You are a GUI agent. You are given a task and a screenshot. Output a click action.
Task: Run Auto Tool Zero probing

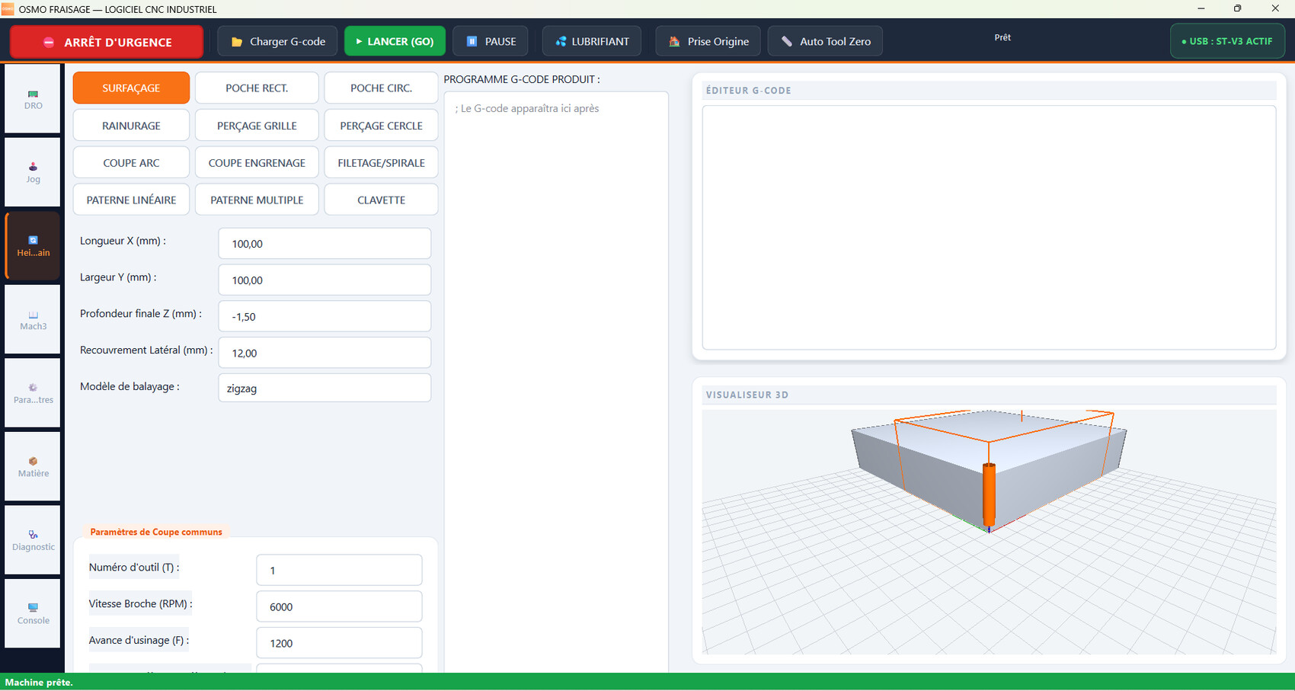(x=825, y=41)
